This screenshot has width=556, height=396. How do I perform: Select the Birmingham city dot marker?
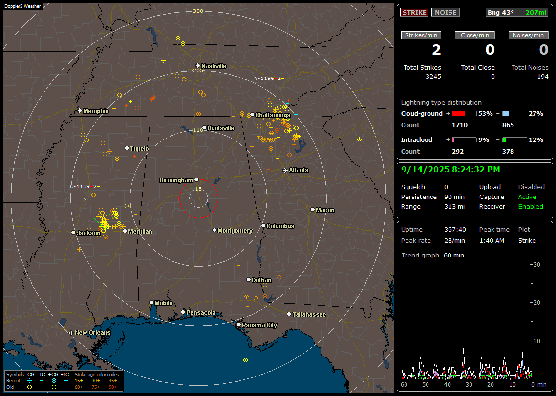pos(196,180)
